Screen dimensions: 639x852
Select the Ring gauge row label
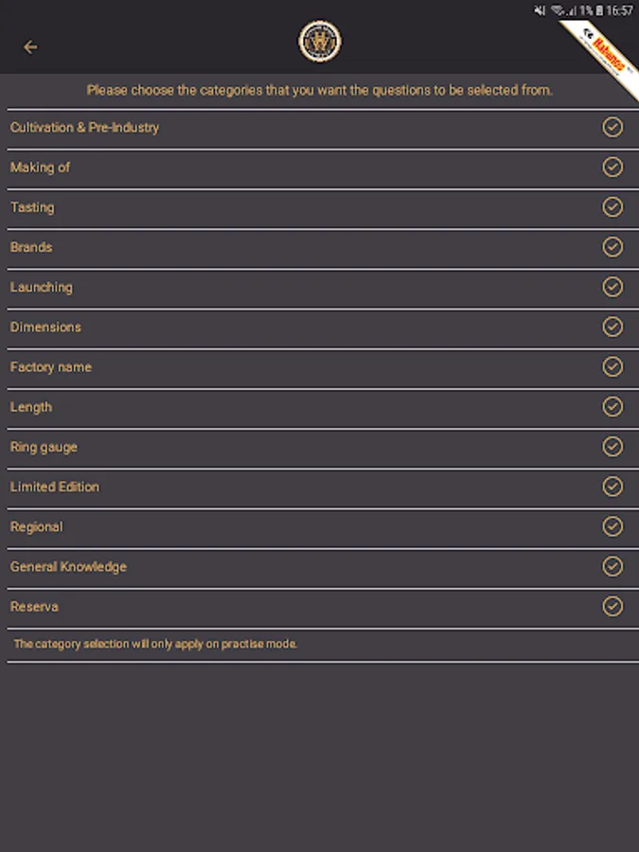(44, 447)
